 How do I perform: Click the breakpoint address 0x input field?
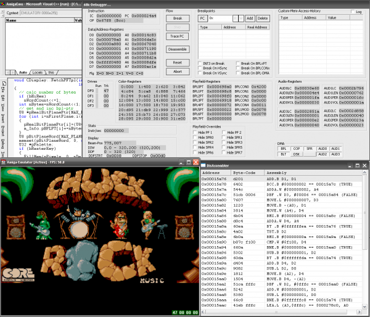pos(220,18)
